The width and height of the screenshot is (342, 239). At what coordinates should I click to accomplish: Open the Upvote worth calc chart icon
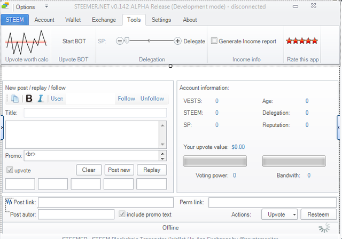coord(26,42)
